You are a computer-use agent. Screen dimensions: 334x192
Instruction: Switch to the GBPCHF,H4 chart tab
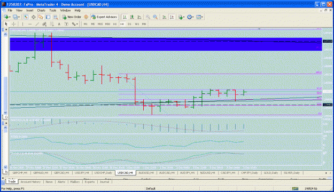click(x=20, y=173)
